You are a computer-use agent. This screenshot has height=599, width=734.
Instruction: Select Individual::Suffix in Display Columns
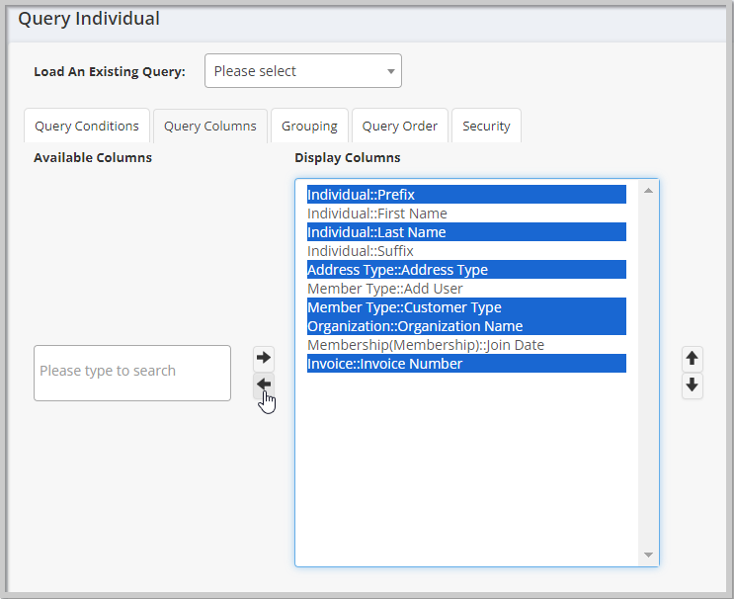pos(466,250)
